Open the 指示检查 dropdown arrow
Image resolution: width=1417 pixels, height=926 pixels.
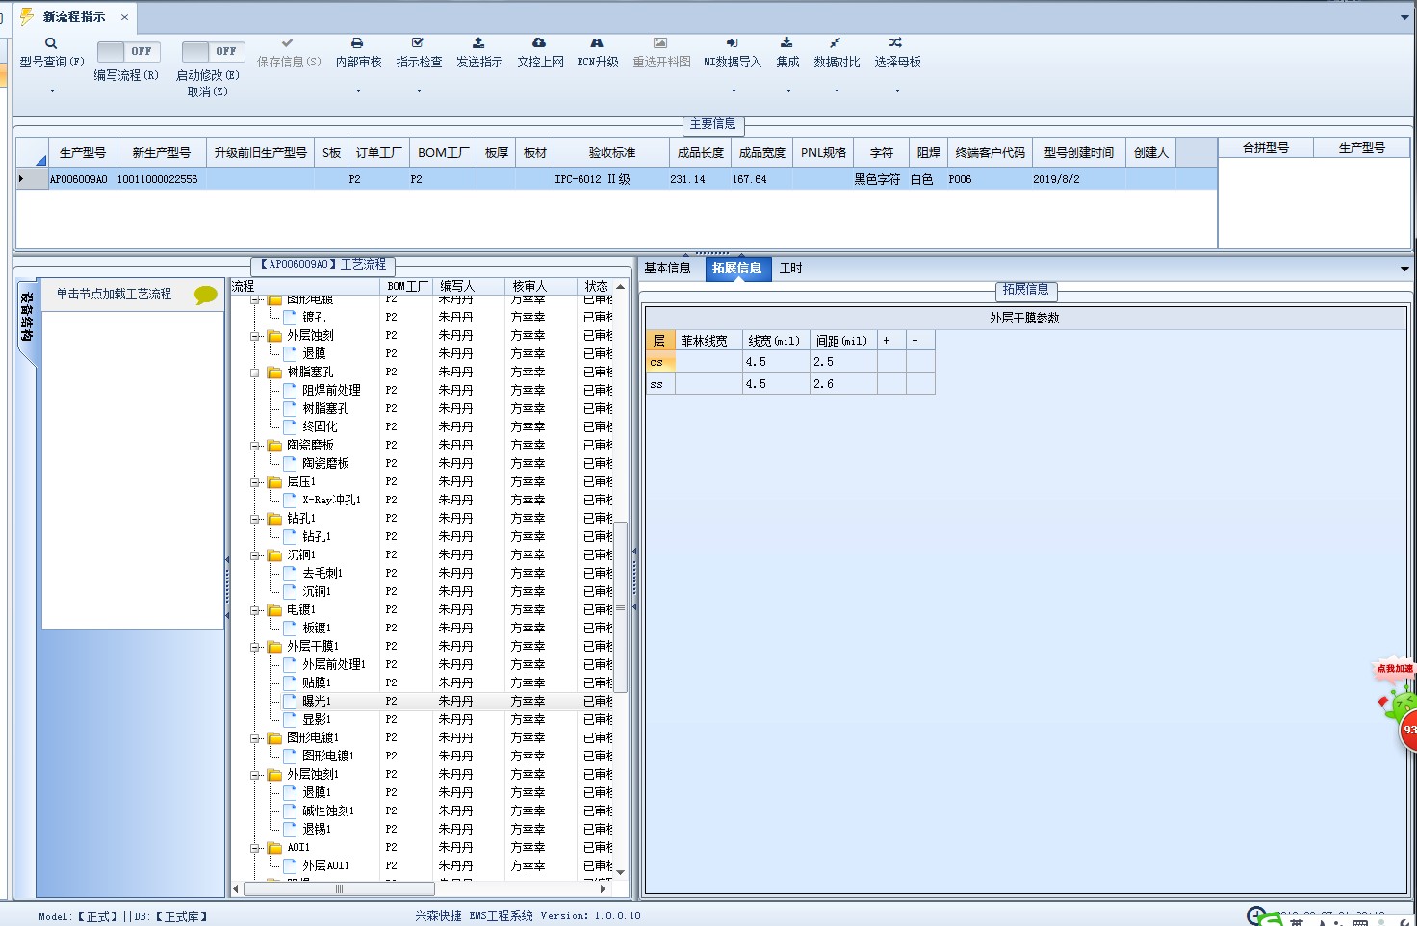pos(419,91)
